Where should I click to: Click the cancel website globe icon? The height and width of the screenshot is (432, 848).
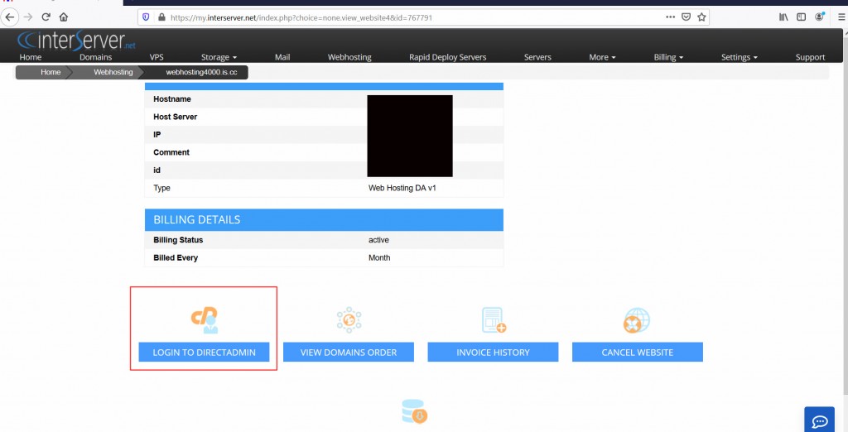[x=637, y=320]
